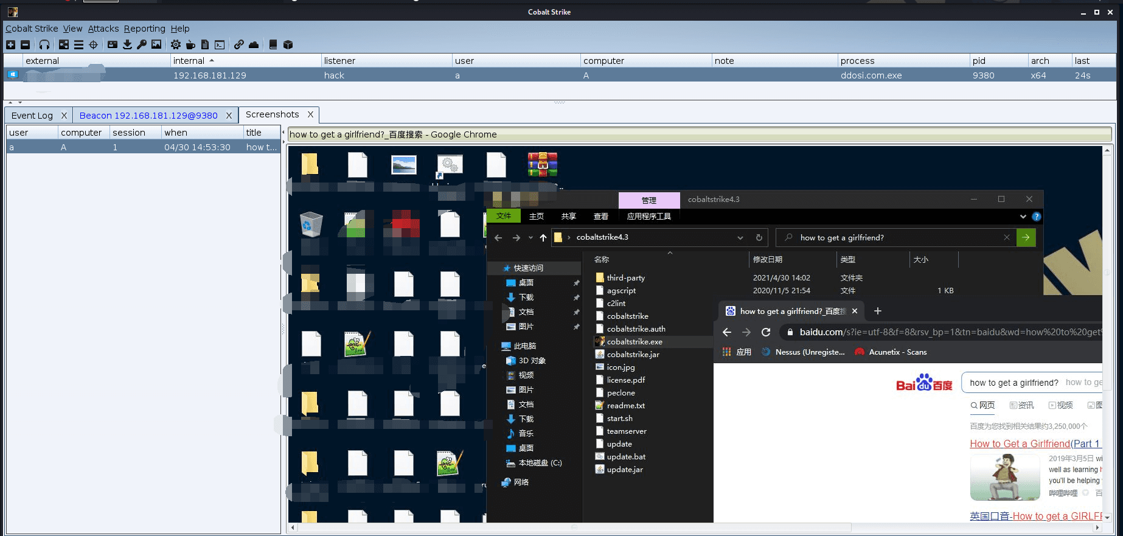View keystrokes using the key icon
The width and height of the screenshot is (1123, 536).
pyautogui.click(x=142, y=44)
